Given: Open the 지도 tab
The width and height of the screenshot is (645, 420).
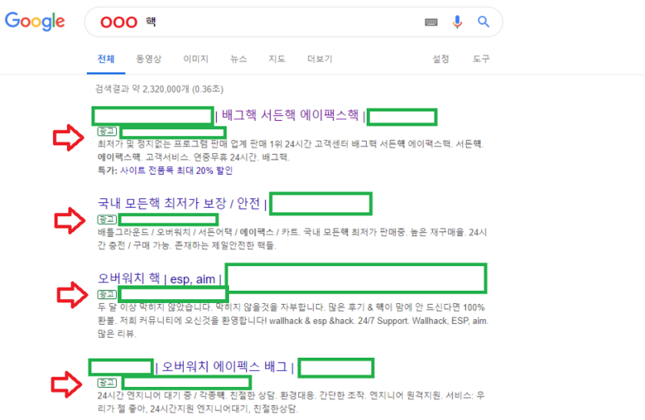Looking at the screenshot, I should (277, 59).
